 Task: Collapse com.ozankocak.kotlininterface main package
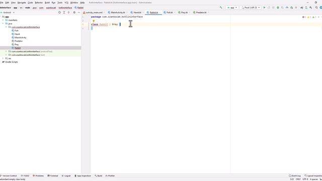point(6,27)
